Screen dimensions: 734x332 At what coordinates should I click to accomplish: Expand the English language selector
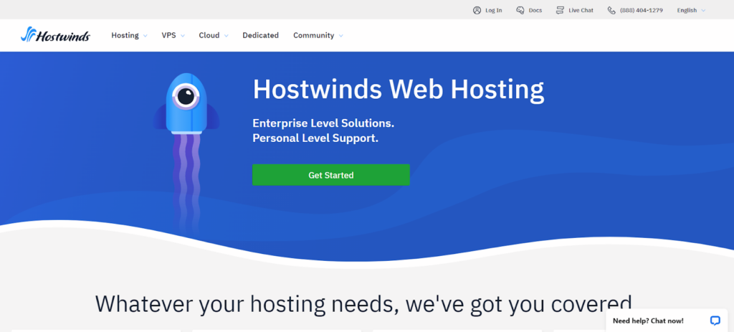point(691,10)
